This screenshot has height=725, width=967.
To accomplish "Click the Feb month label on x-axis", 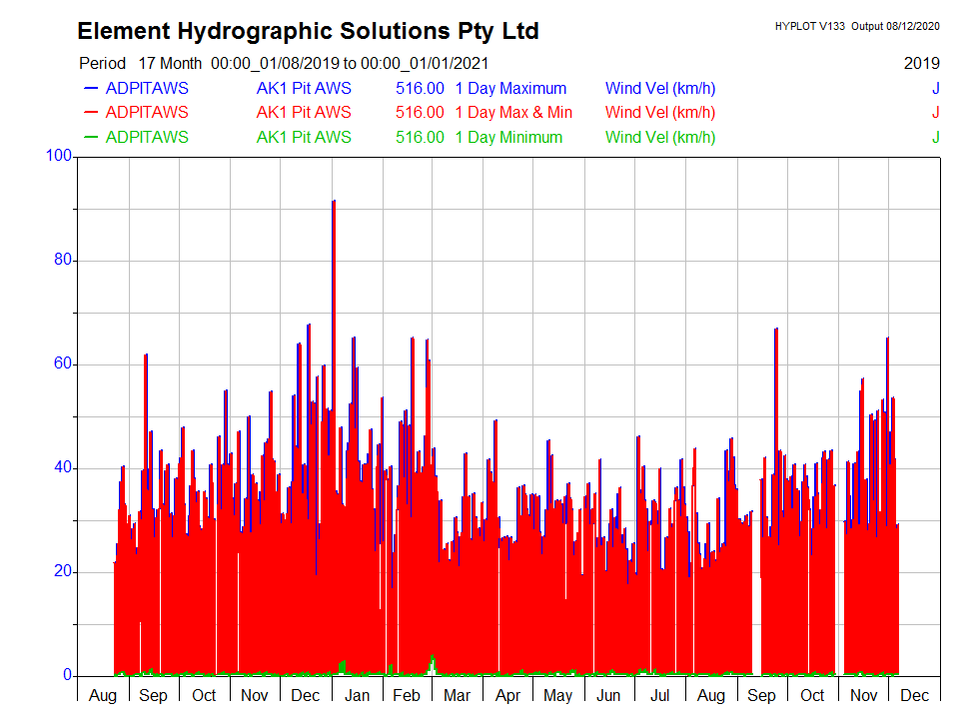I will (407, 696).
